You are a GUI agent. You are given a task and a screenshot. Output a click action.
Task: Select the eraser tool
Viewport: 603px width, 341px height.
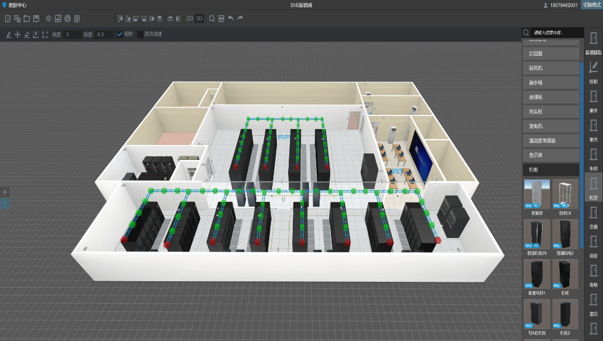click(x=27, y=34)
